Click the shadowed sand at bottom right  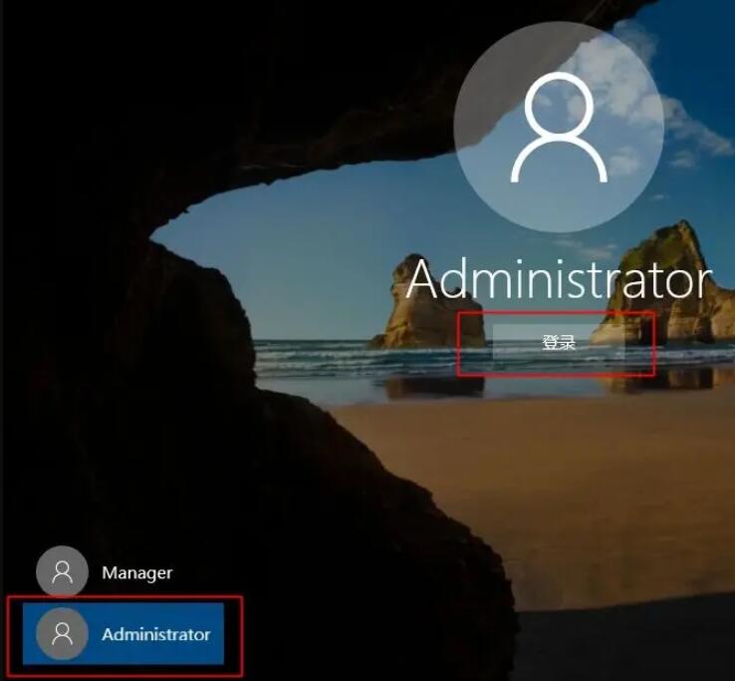pos(637,638)
